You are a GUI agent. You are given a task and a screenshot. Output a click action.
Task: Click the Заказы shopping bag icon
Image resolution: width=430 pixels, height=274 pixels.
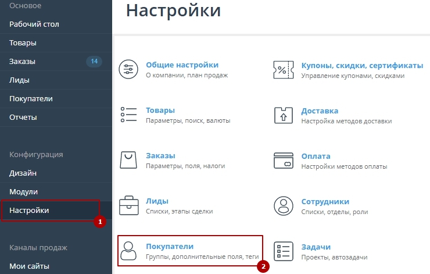(x=128, y=160)
